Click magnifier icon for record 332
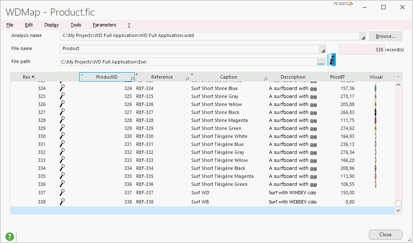Viewport: 413px width, 243px height. pos(62,152)
